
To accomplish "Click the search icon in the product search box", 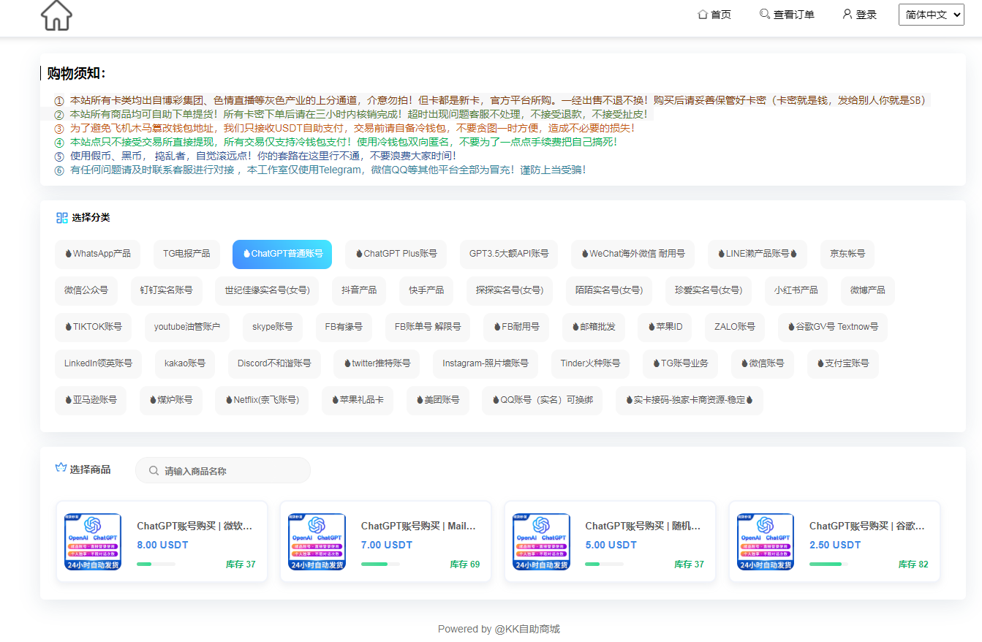I will [x=154, y=471].
